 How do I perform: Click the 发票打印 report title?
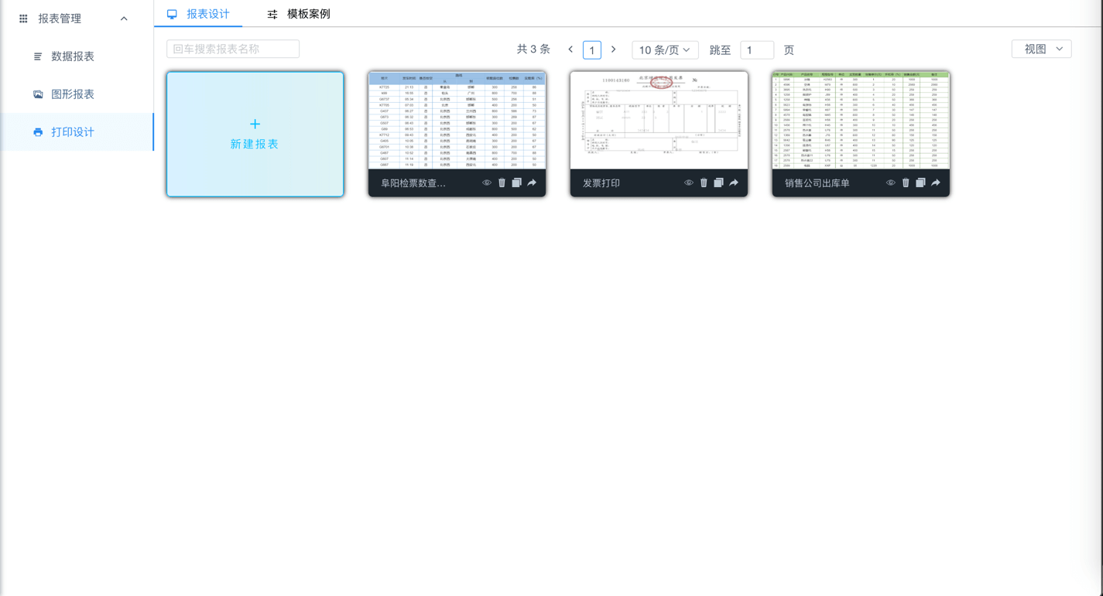click(601, 183)
